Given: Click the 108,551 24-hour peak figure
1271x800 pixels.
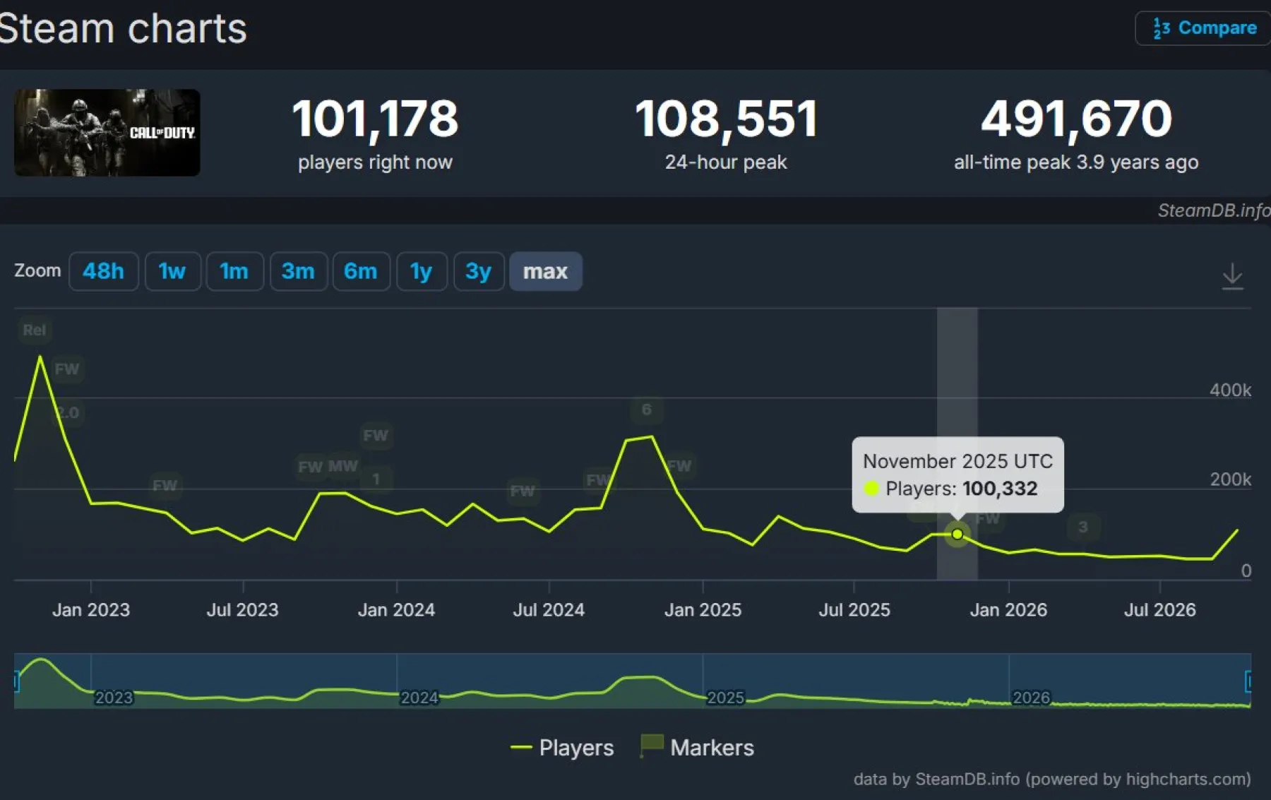Looking at the screenshot, I should pyautogui.click(x=727, y=119).
